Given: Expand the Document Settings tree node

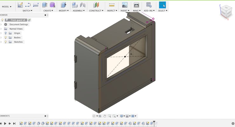Looking at the screenshot, I should click(x=1, y=24).
